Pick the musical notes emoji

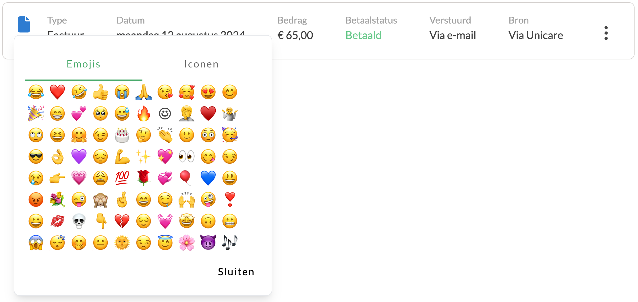(x=230, y=243)
